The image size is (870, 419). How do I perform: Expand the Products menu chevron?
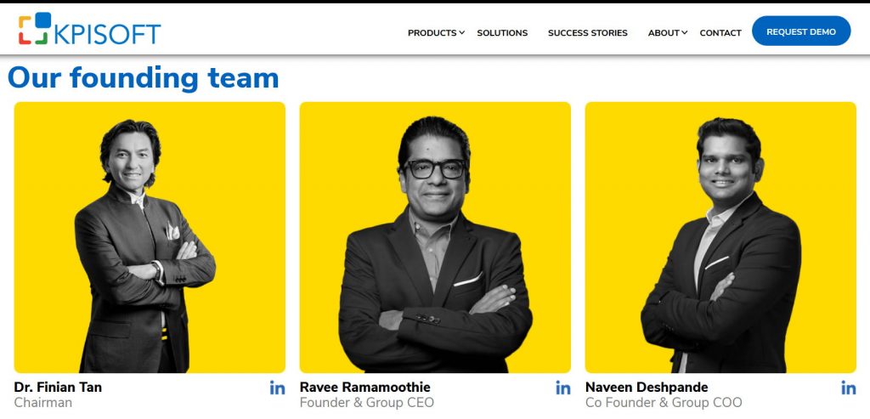pos(461,33)
